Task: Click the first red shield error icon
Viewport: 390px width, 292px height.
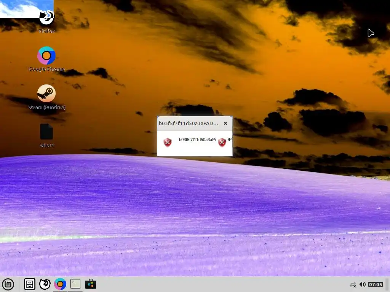Action: 168,142
